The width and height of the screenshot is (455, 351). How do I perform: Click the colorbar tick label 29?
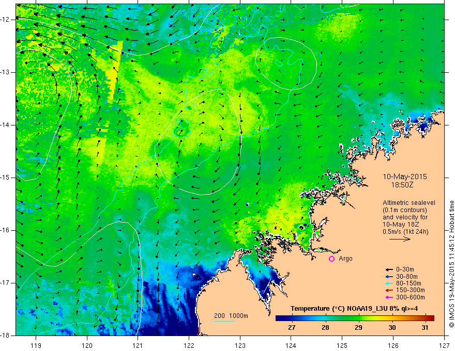(358, 328)
